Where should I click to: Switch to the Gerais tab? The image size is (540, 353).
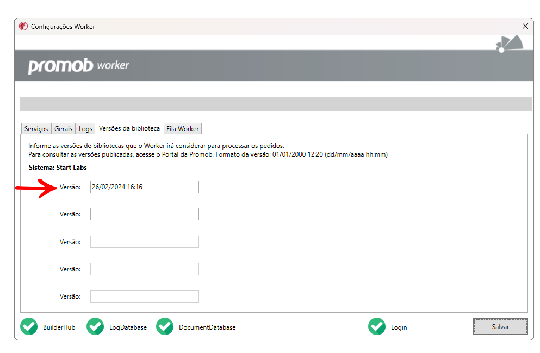pos(64,129)
